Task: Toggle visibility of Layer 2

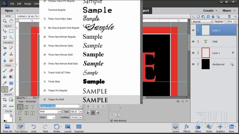Action: click(193, 30)
